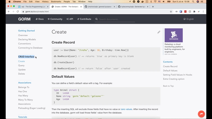The image size is (212, 119).
Task: Go to the Query docs page
Action: (21, 65)
